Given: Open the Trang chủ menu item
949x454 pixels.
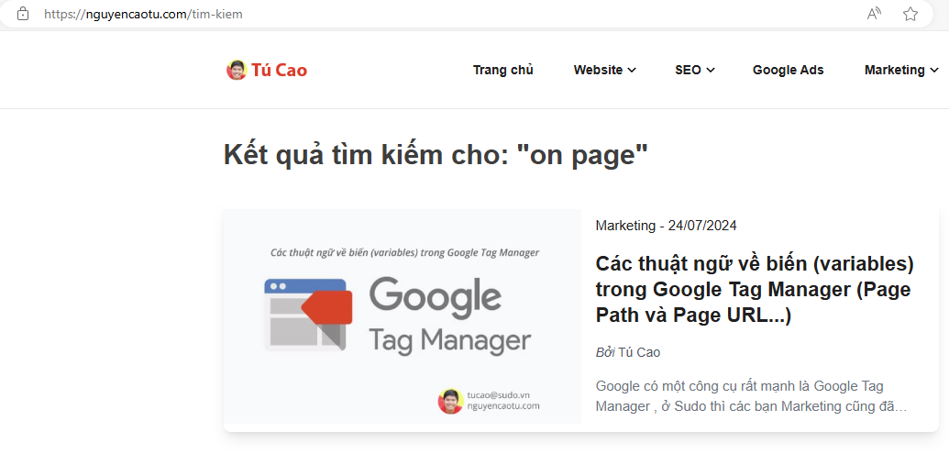Looking at the screenshot, I should coord(503,71).
